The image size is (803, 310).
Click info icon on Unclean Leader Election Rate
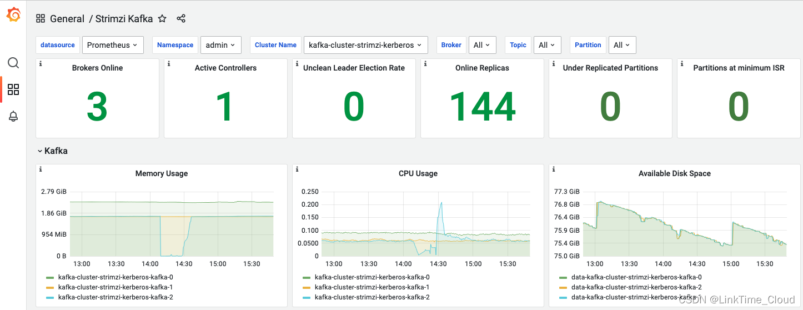[x=297, y=64]
